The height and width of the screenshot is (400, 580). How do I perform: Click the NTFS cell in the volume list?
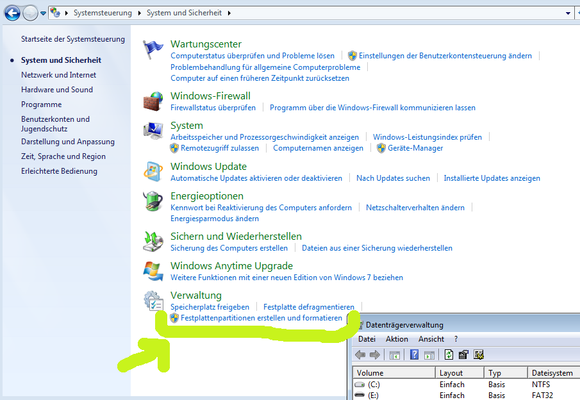coord(541,385)
